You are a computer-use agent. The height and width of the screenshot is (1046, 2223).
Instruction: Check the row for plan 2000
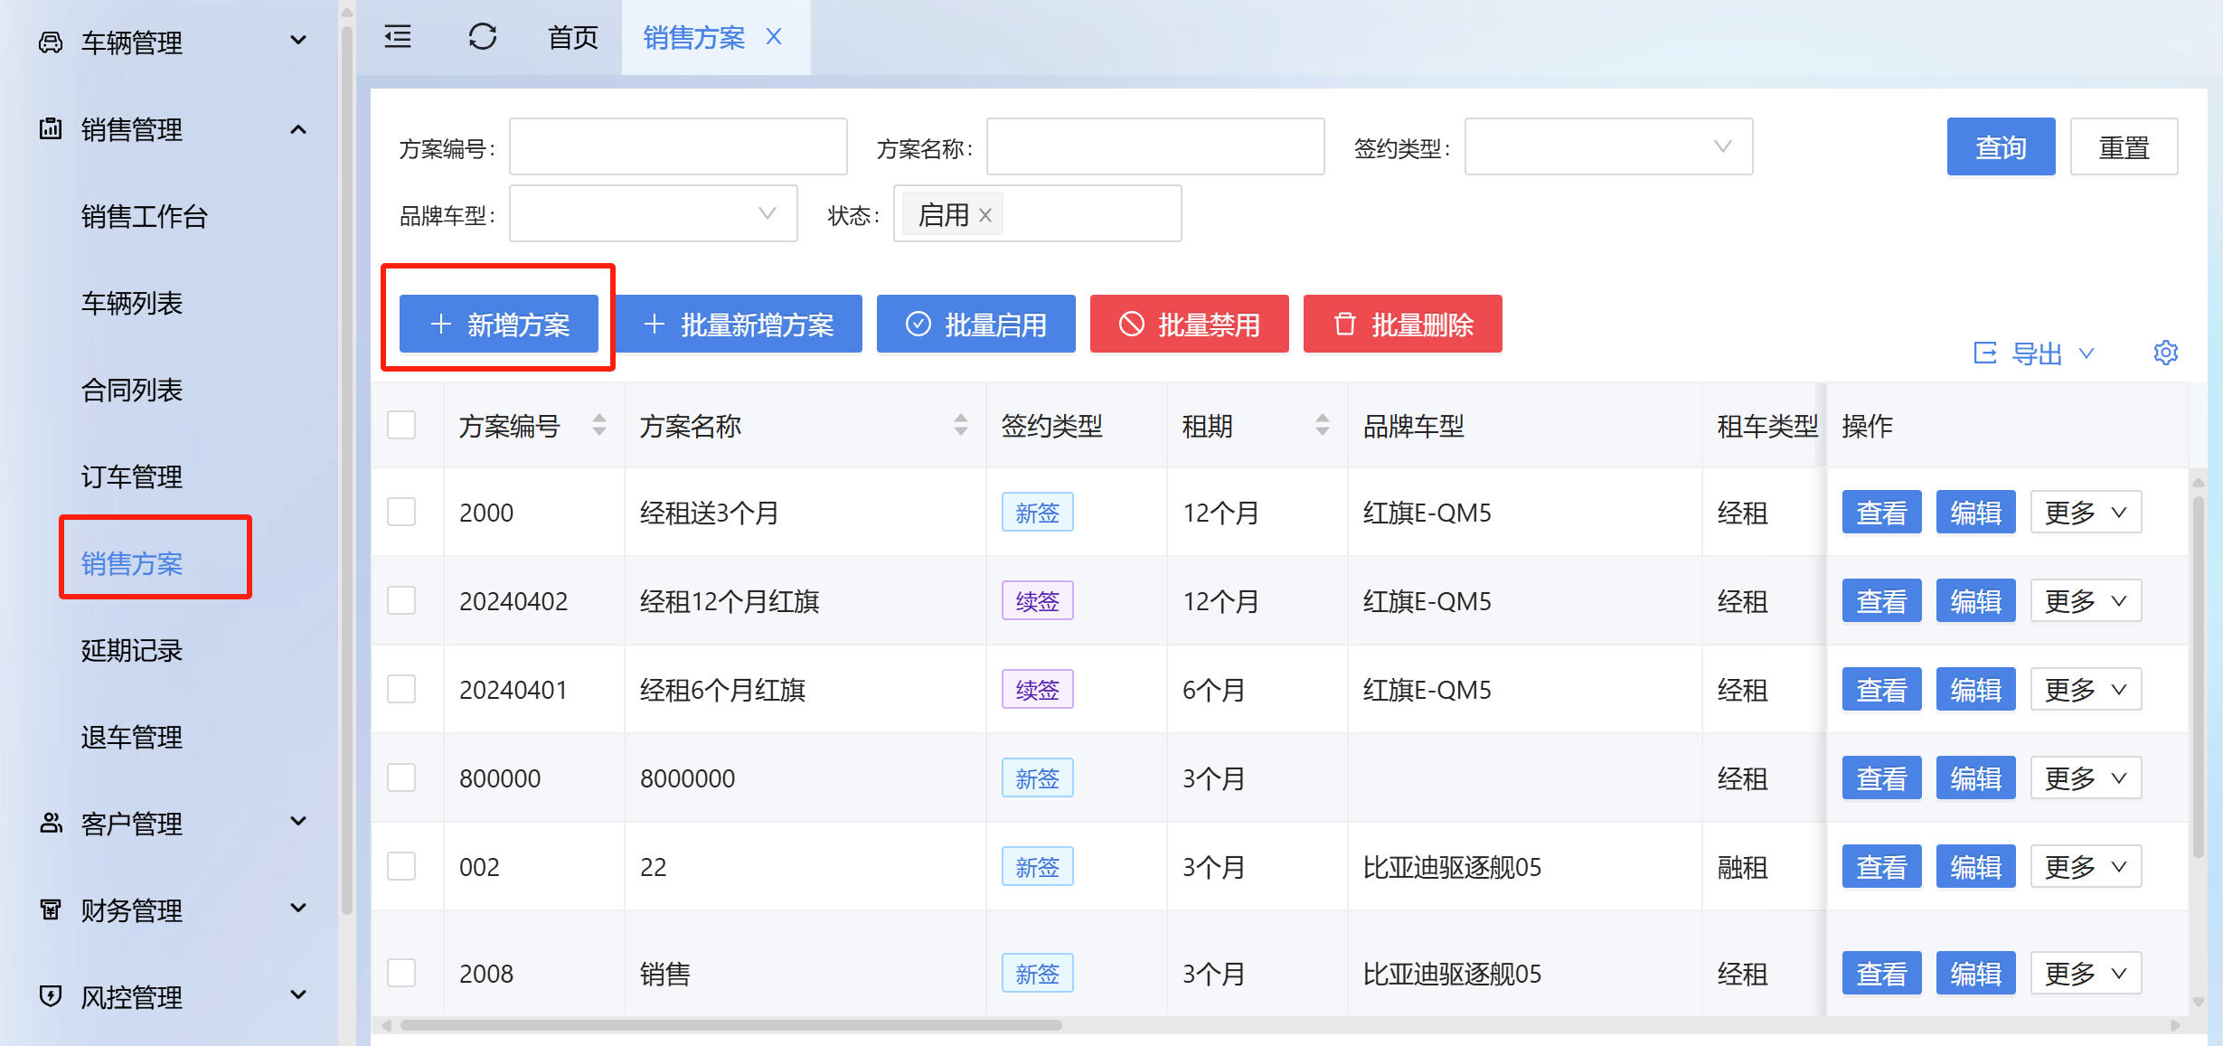pos(401,513)
